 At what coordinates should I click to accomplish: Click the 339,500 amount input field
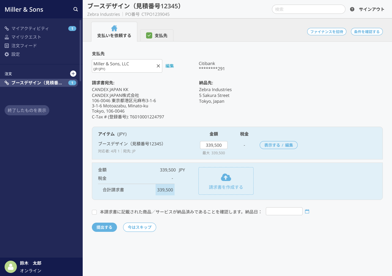click(213, 145)
